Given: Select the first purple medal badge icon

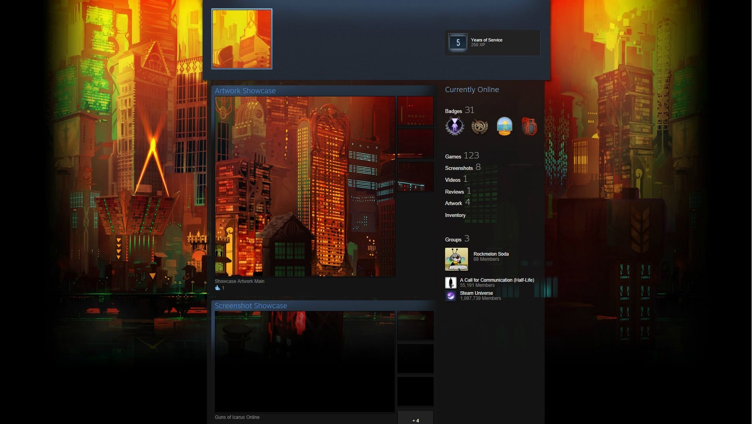Looking at the screenshot, I should pyautogui.click(x=455, y=126).
